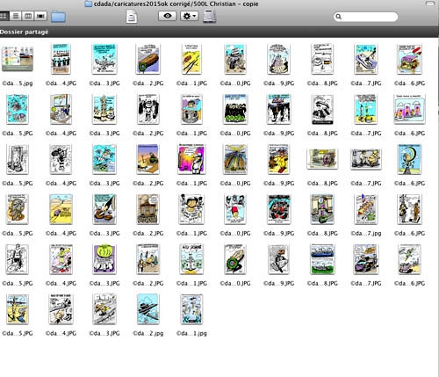
Task: Click the window title path text
Action: 176,4
